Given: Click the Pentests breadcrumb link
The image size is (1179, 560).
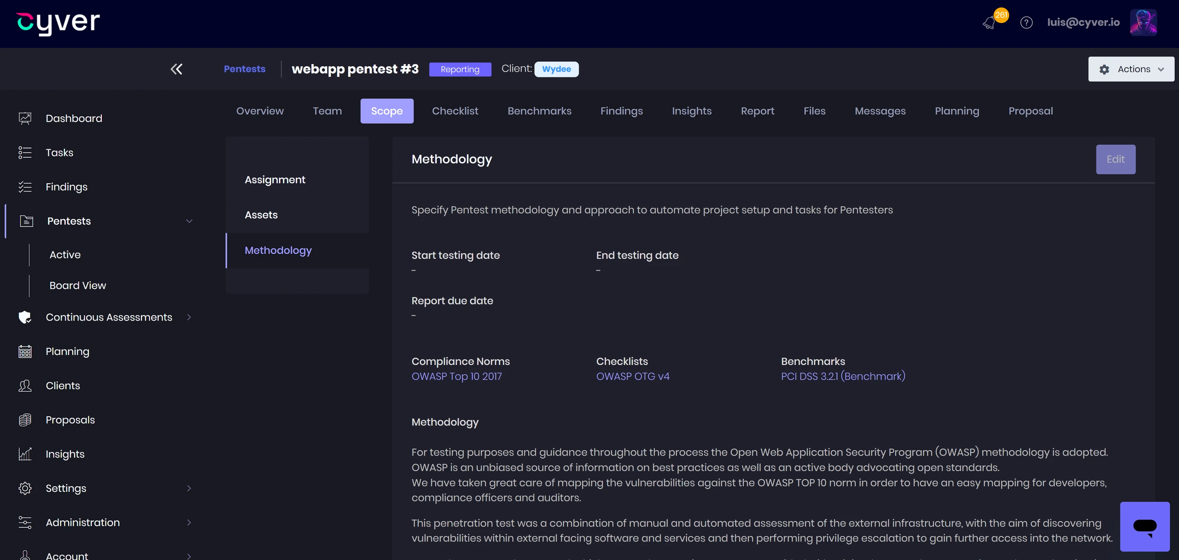Looking at the screenshot, I should tap(245, 69).
